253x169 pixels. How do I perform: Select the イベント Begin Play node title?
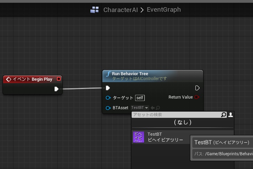[x=32, y=79]
